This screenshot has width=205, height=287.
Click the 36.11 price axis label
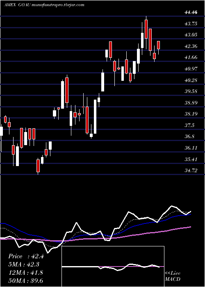pyautogui.click(x=191, y=148)
